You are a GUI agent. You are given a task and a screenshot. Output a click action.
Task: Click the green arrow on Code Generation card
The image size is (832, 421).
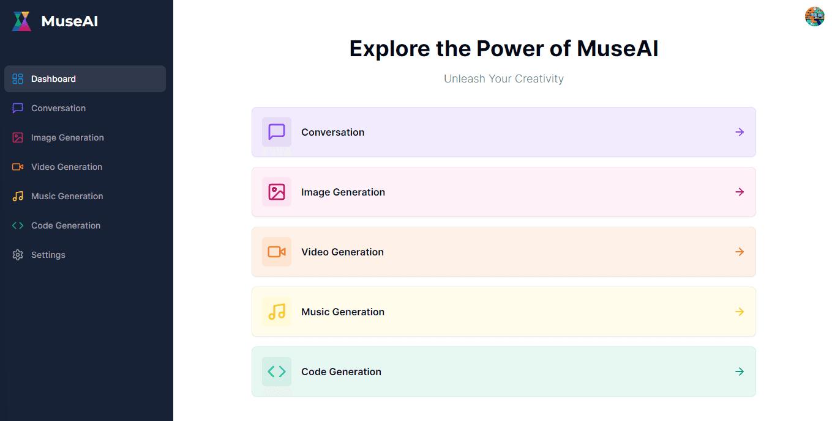tap(740, 372)
